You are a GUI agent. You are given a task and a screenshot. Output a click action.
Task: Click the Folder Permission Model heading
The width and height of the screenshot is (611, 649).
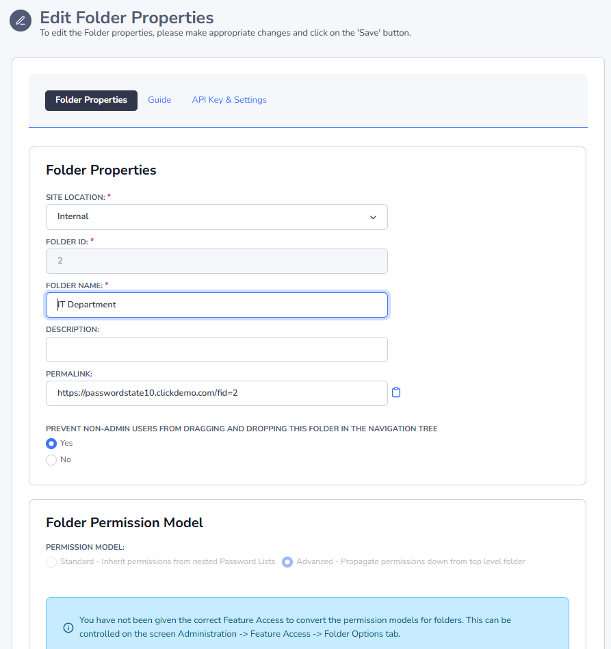click(x=125, y=522)
